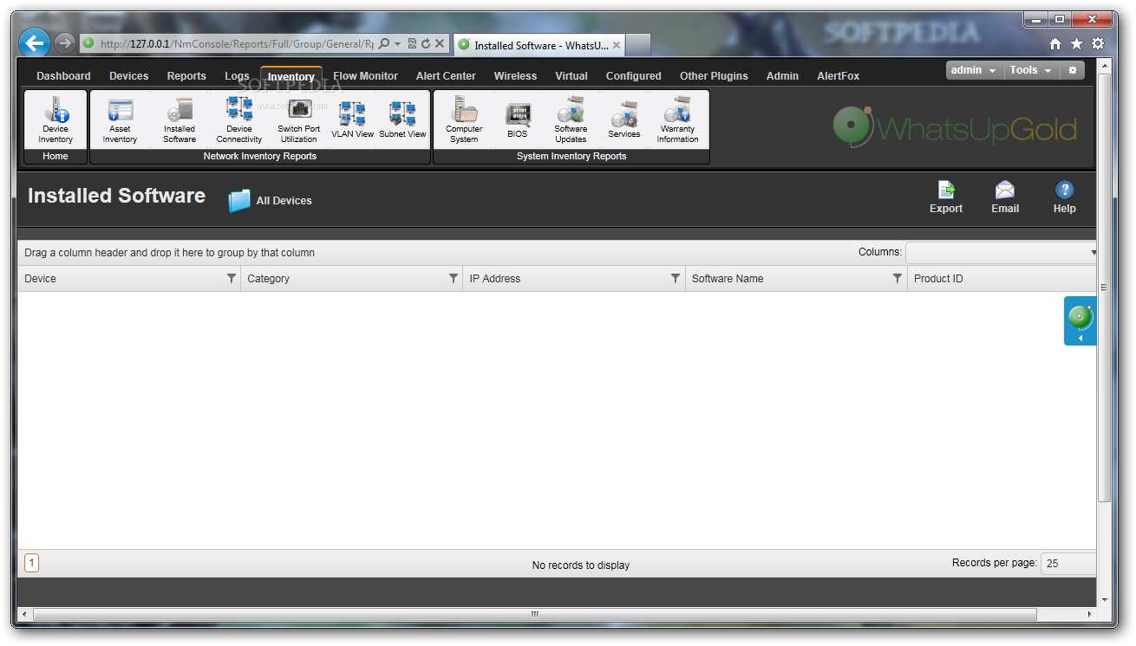Click the browser Forward arrow

65,42
